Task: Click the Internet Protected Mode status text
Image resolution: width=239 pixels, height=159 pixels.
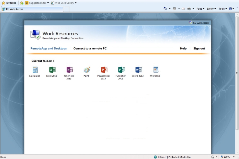Action: (x=174, y=157)
